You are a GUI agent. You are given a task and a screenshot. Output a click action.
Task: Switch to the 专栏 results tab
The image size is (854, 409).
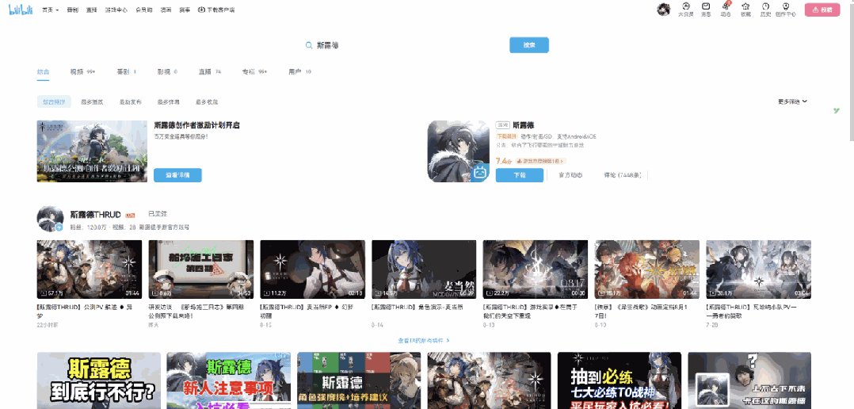pyautogui.click(x=254, y=72)
